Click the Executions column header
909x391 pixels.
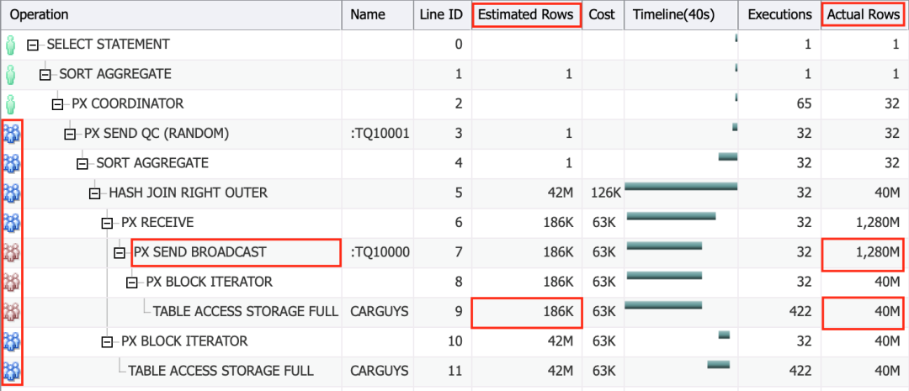779,14
